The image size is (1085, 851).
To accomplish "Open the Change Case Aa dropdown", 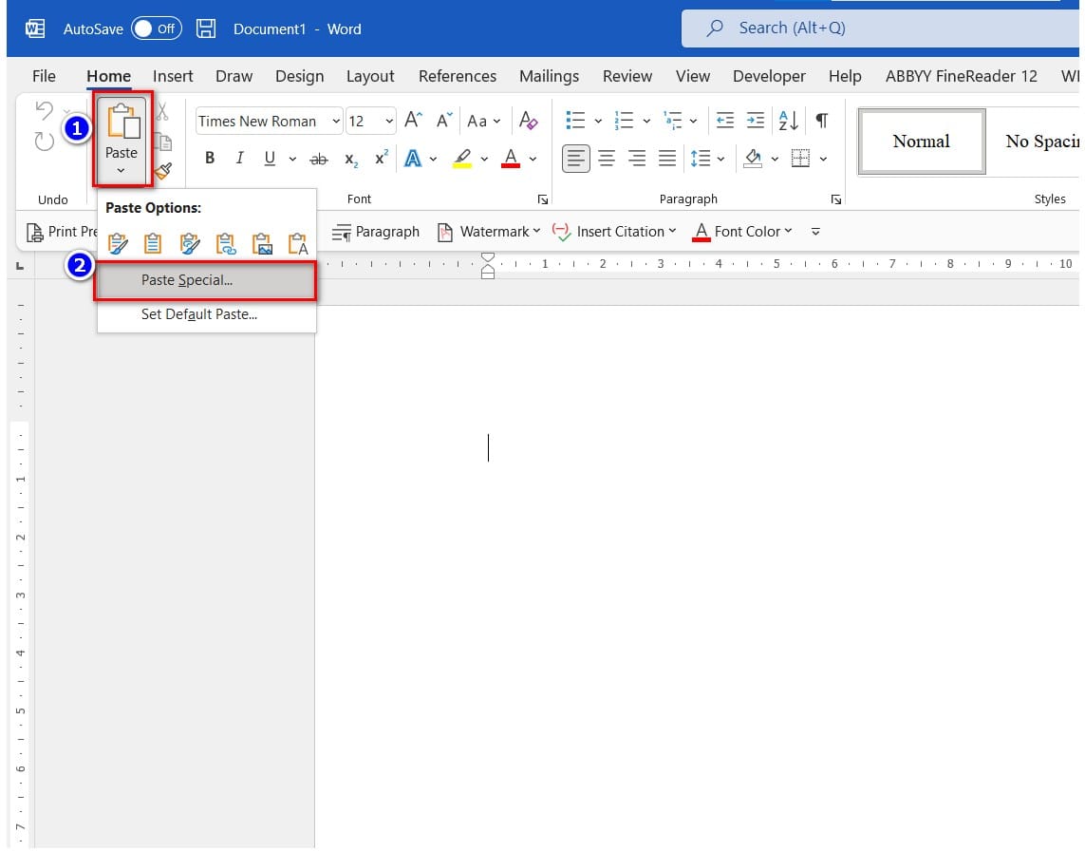I will tap(484, 122).
